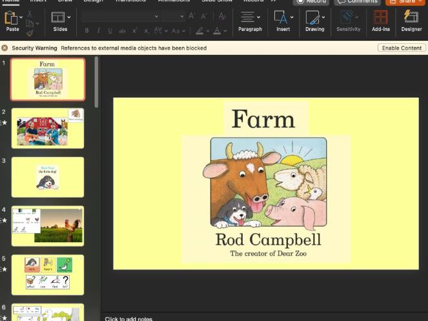Expand the Copy options arrow

(x=37, y=24)
